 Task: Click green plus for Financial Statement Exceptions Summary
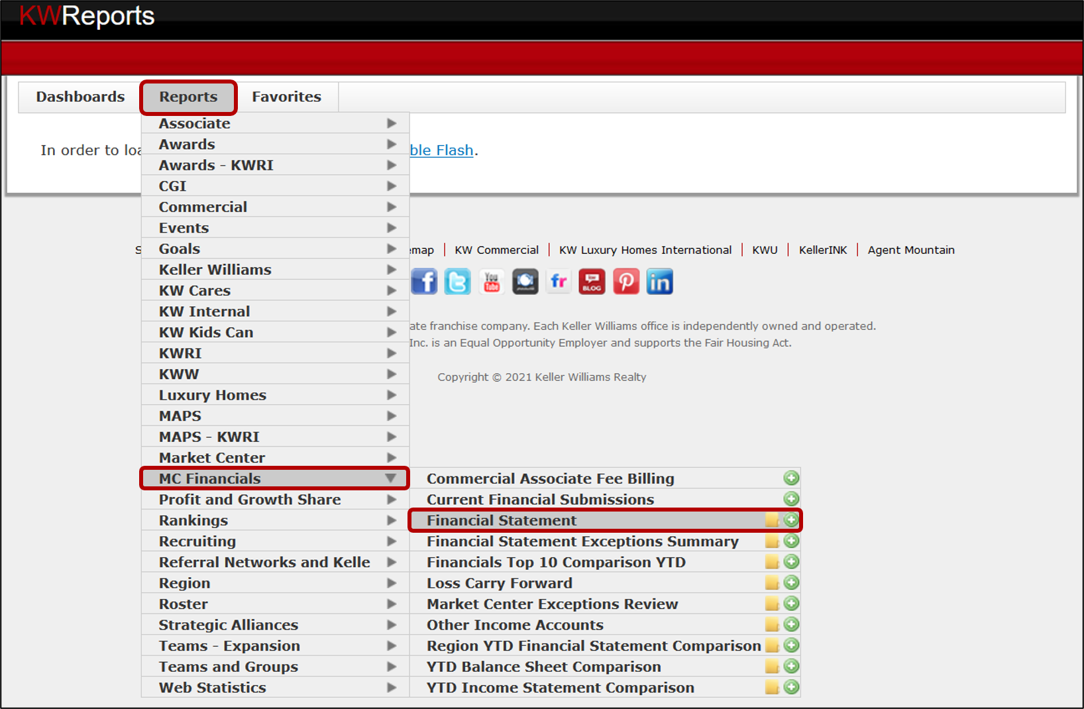(x=791, y=541)
